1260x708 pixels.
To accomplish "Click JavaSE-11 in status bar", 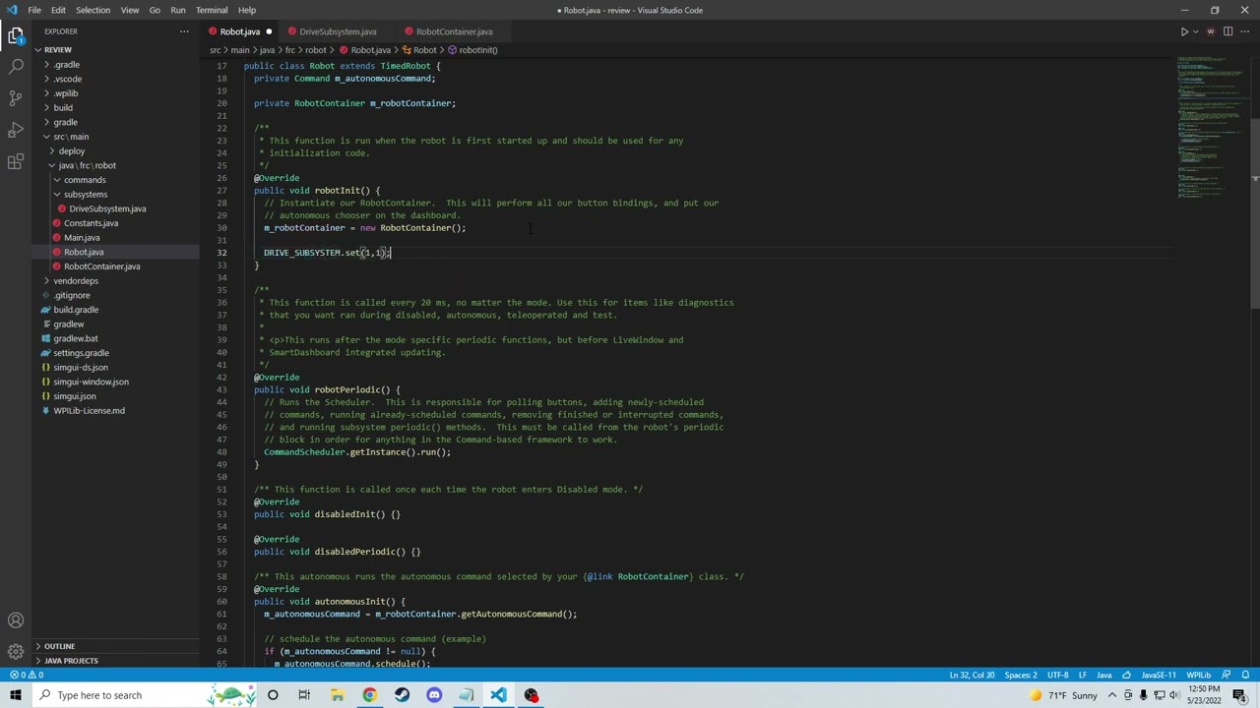I will (1159, 675).
